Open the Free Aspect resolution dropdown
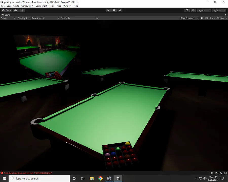 point(46,18)
